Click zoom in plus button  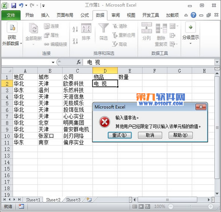click(x=211, y=207)
